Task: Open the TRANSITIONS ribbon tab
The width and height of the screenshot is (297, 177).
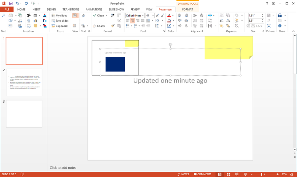Action: (x=71, y=10)
